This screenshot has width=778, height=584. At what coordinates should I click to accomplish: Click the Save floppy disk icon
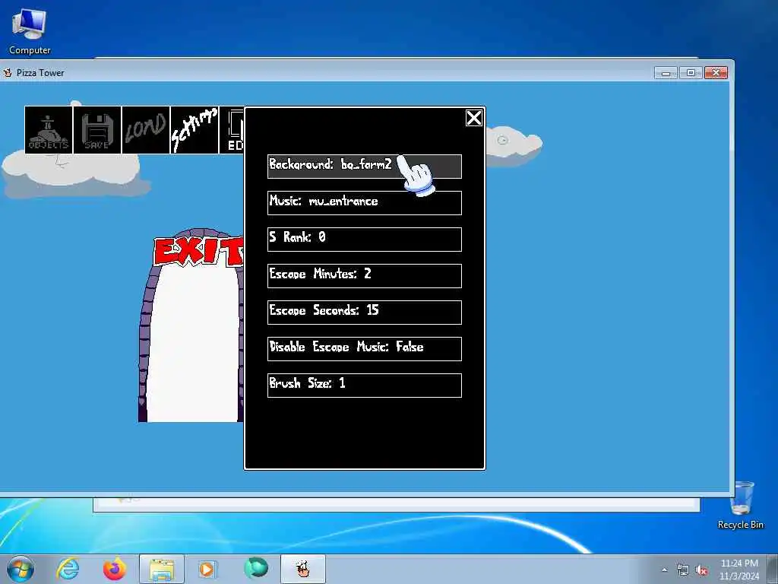click(97, 130)
